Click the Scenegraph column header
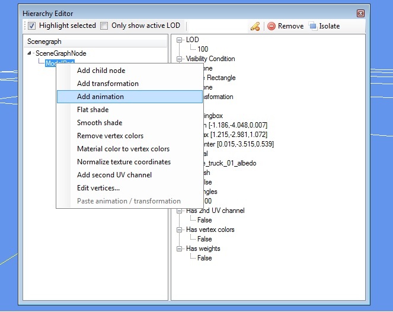 (95, 42)
